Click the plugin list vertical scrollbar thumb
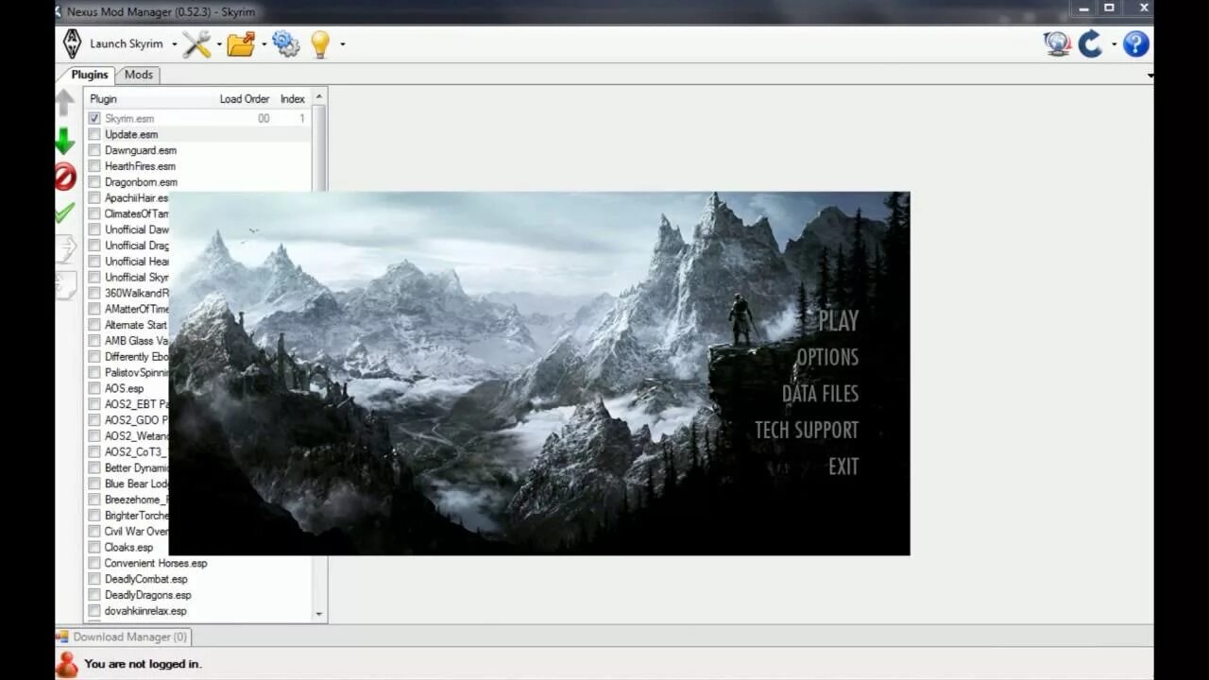 click(x=319, y=147)
